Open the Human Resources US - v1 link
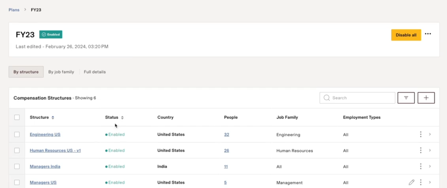447x188 pixels. tap(55, 151)
